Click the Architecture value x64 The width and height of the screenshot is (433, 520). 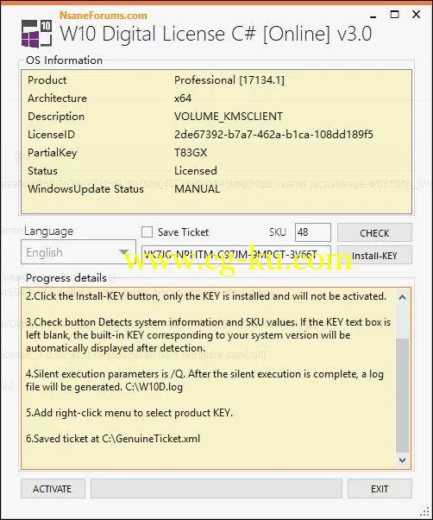[x=183, y=98]
